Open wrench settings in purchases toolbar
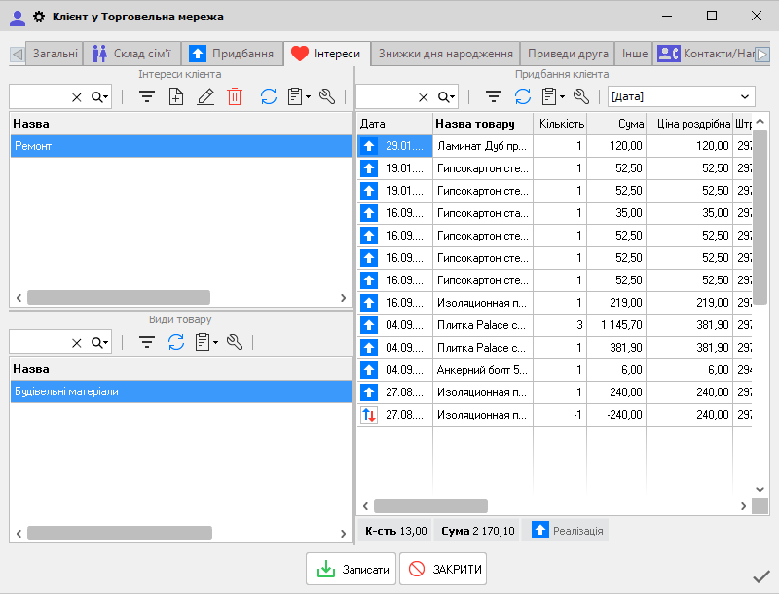Image resolution: width=779 pixels, height=594 pixels. [x=581, y=96]
